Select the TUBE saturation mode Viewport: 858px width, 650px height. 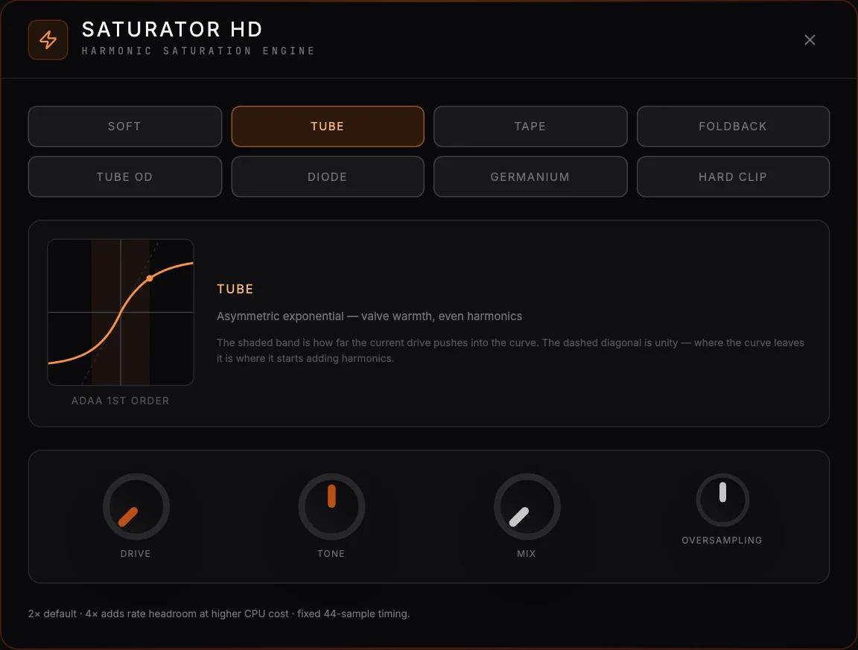tap(328, 127)
